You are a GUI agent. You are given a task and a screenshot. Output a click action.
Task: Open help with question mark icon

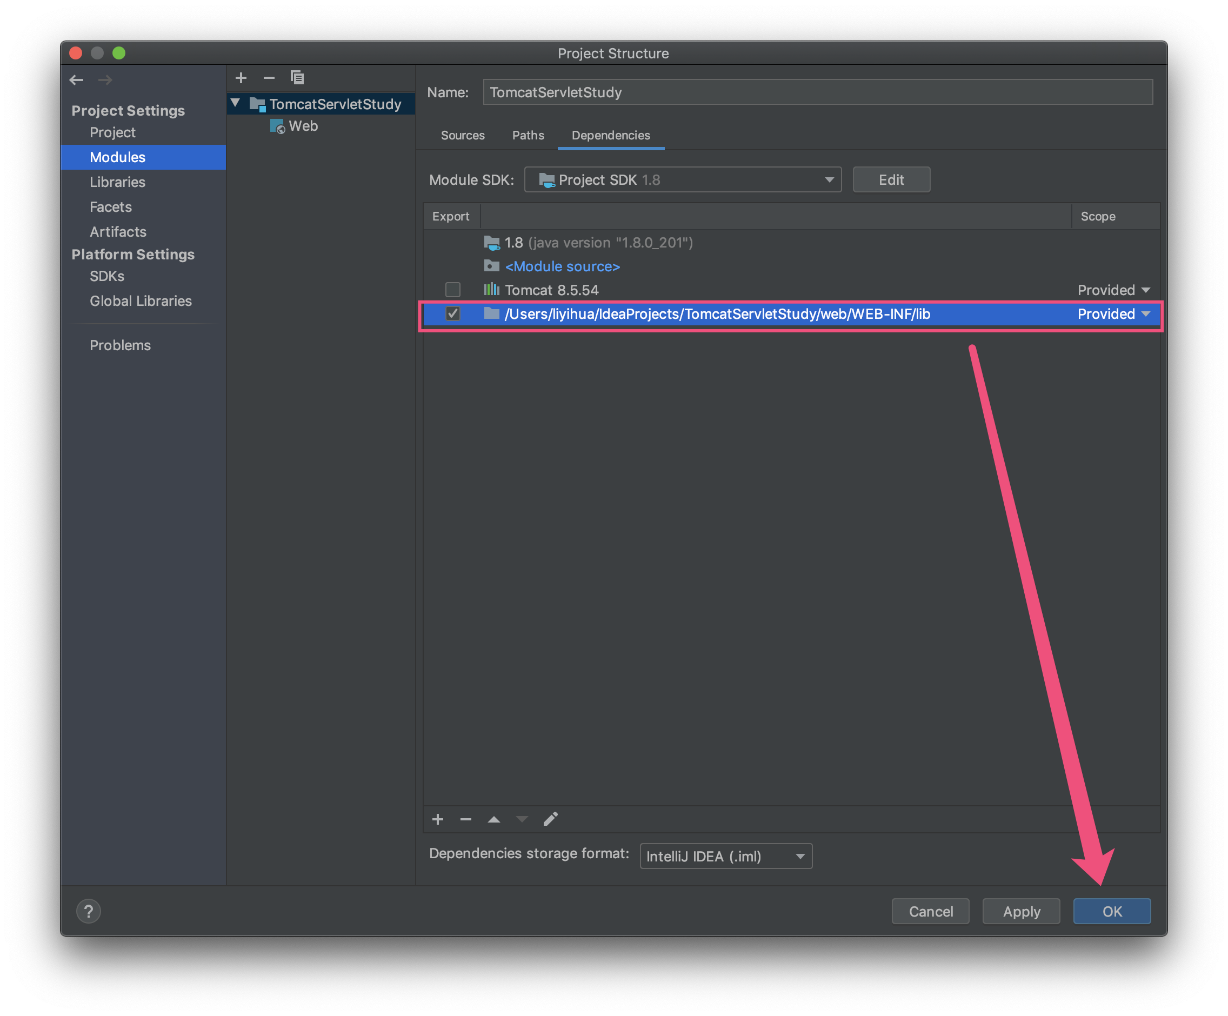tap(88, 911)
